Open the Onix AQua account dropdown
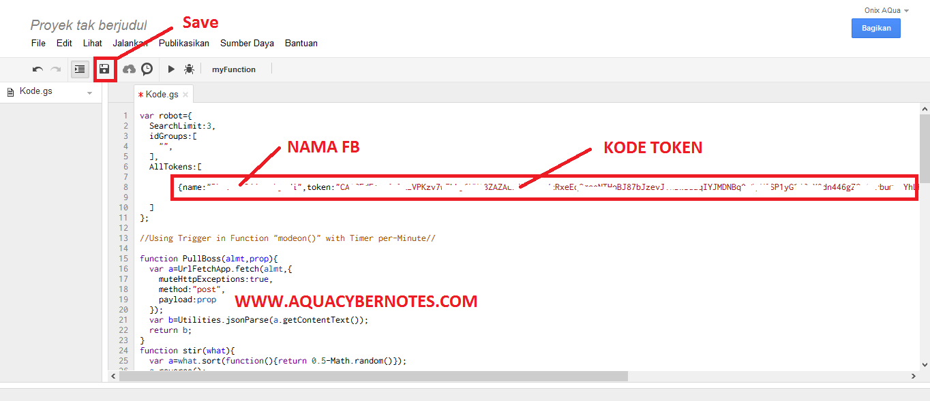 click(886, 10)
